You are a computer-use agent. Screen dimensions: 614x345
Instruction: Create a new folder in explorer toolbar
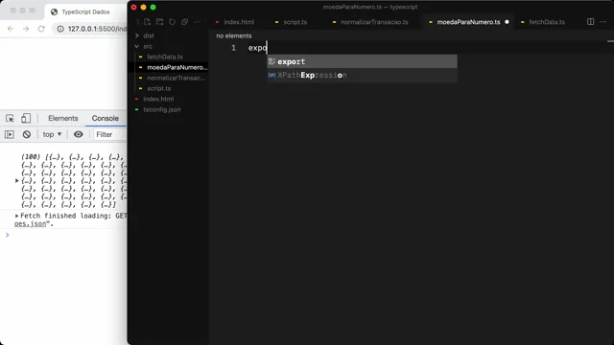159,22
